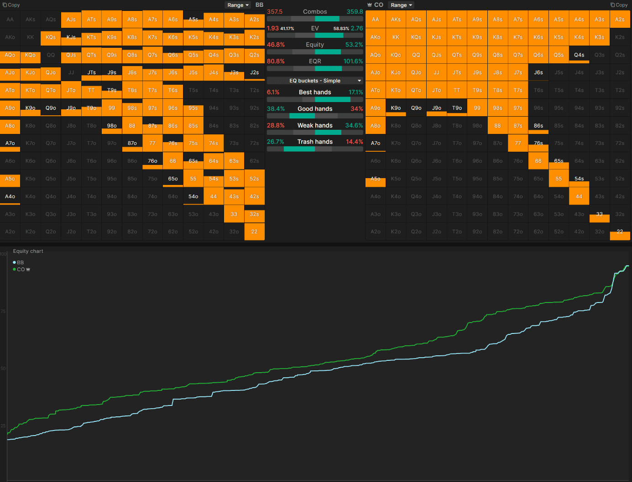Select AQo cell in the BB range grid
The image size is (632, 482).
(10, 55)
